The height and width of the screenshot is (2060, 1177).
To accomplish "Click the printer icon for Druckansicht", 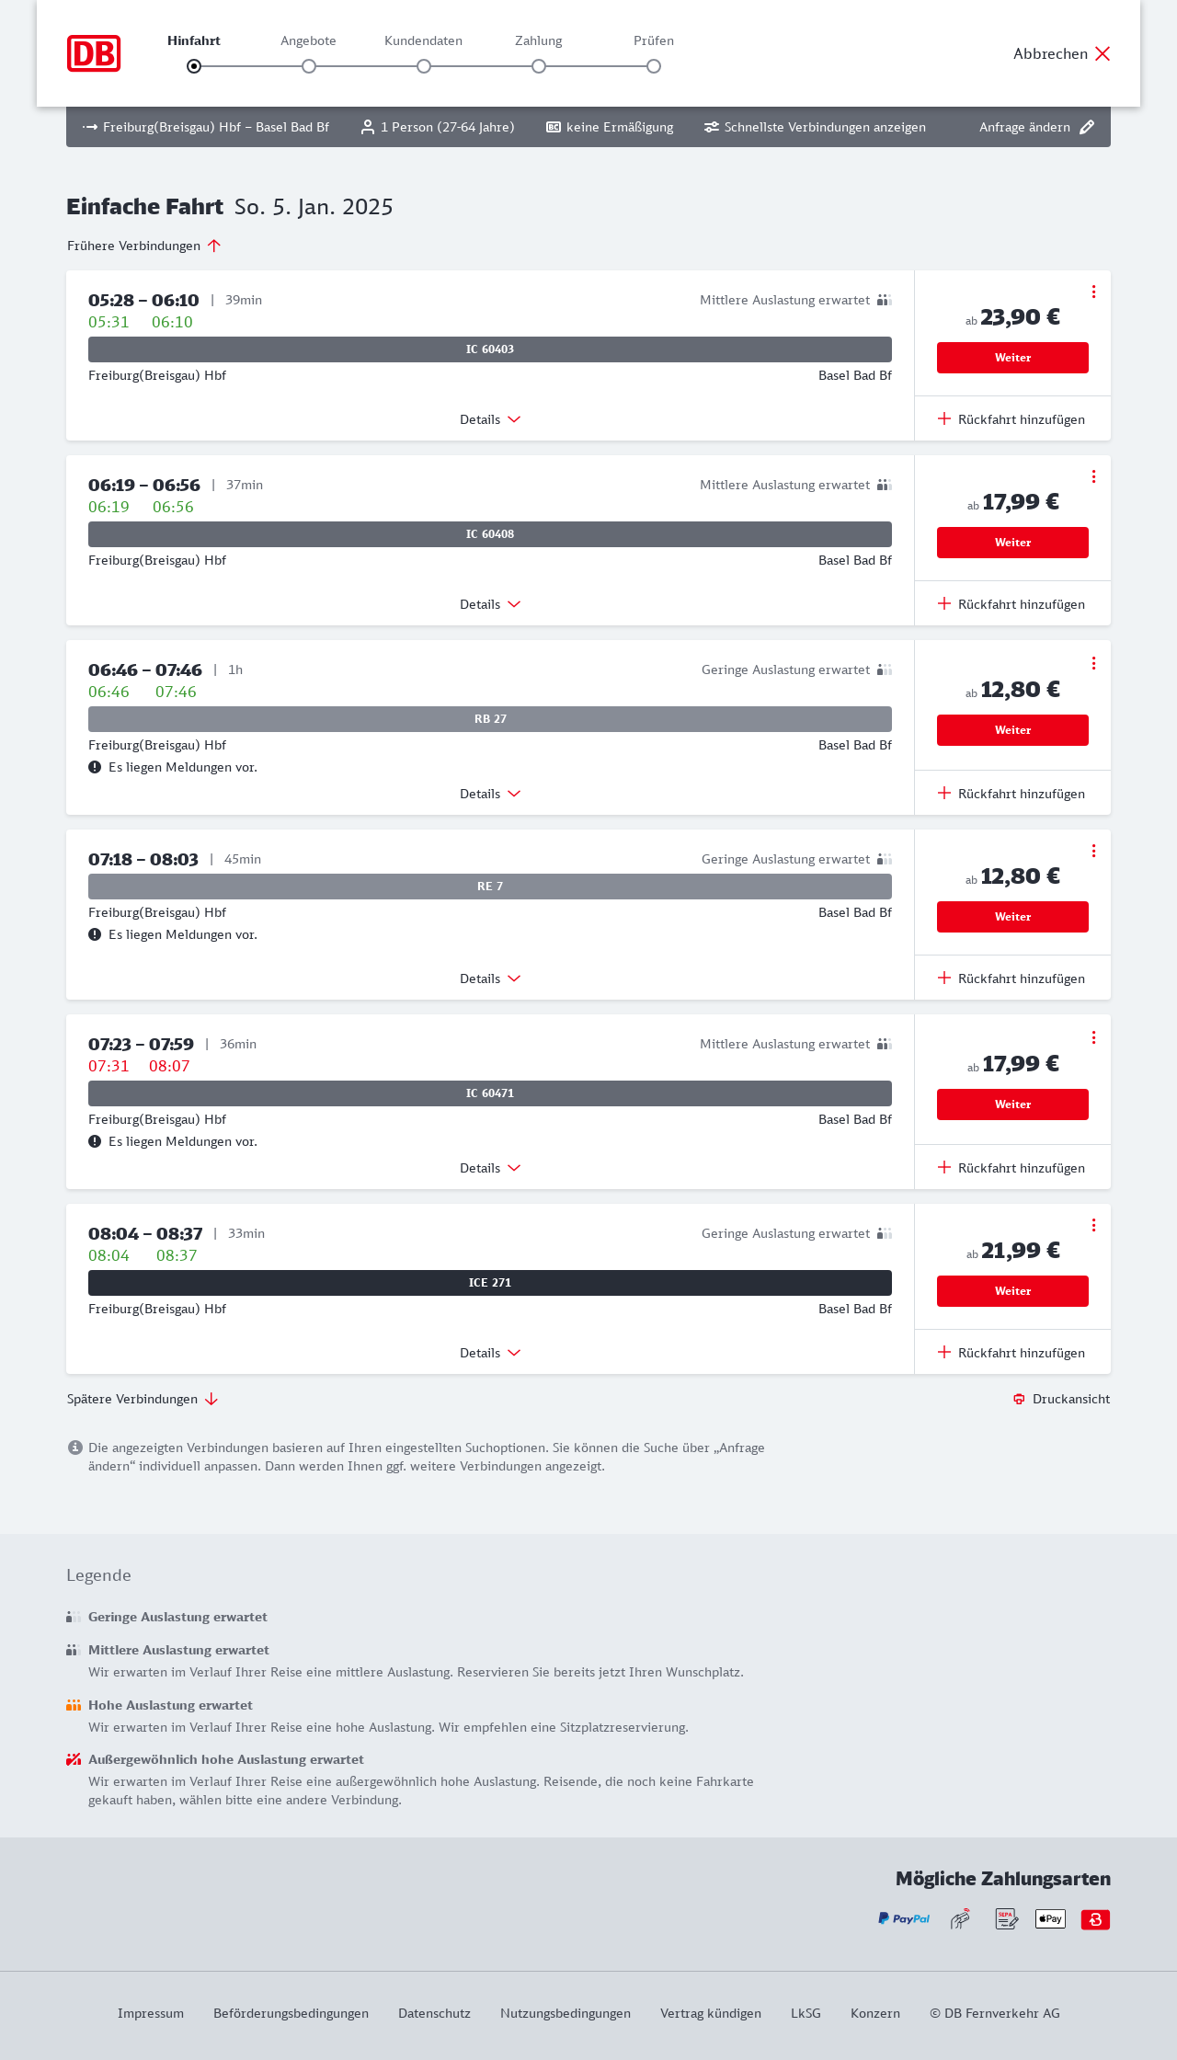I will pyautogui.click(x=1019, y=1399).
